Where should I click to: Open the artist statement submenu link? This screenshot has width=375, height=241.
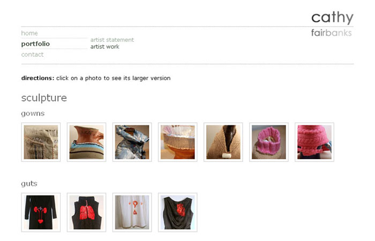(112, 40)
